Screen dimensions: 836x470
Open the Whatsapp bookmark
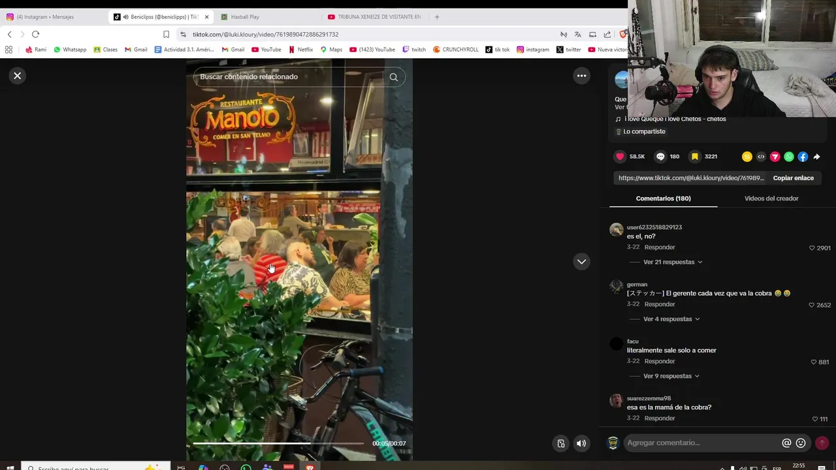tap(70, 50)
